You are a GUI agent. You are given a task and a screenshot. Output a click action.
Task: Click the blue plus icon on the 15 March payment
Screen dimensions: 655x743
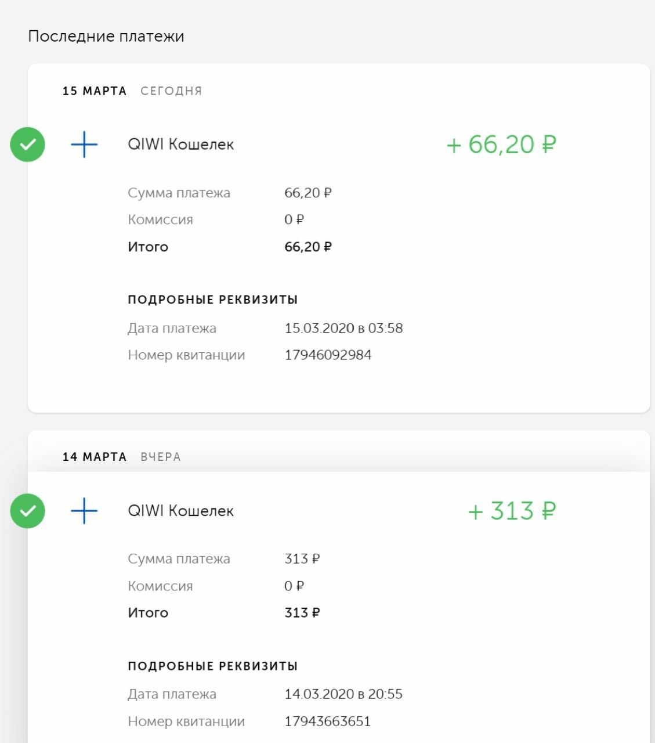(84, 145)
